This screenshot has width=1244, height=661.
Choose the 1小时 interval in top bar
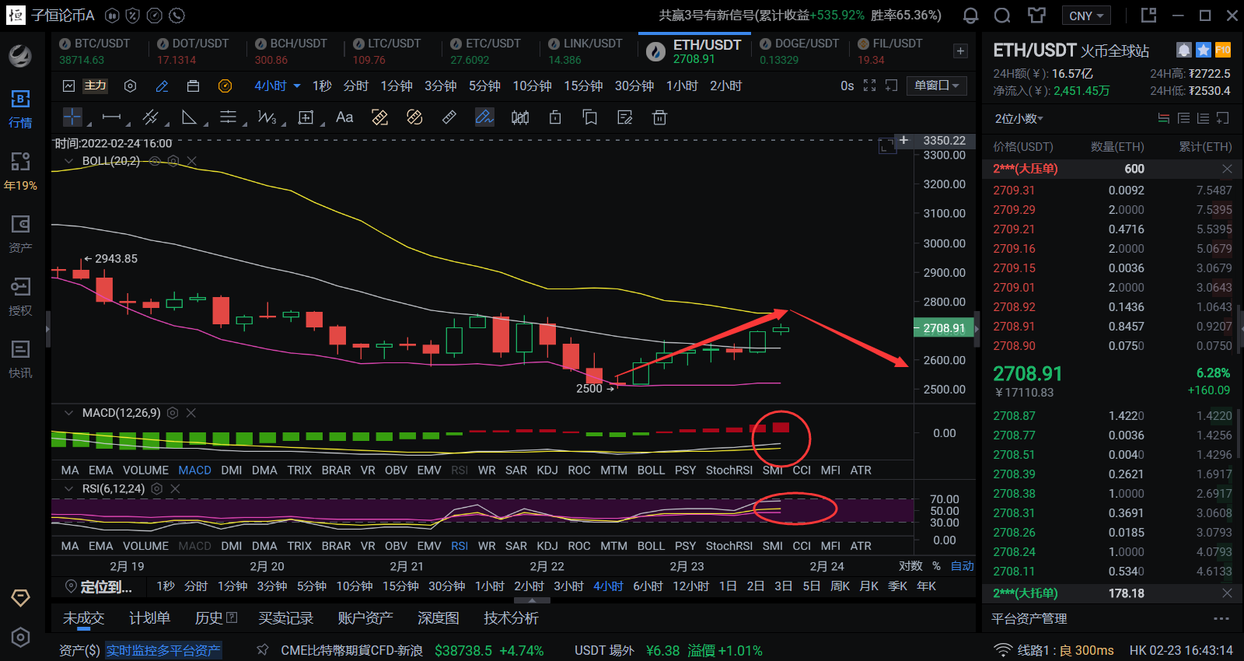coord(682,86)
